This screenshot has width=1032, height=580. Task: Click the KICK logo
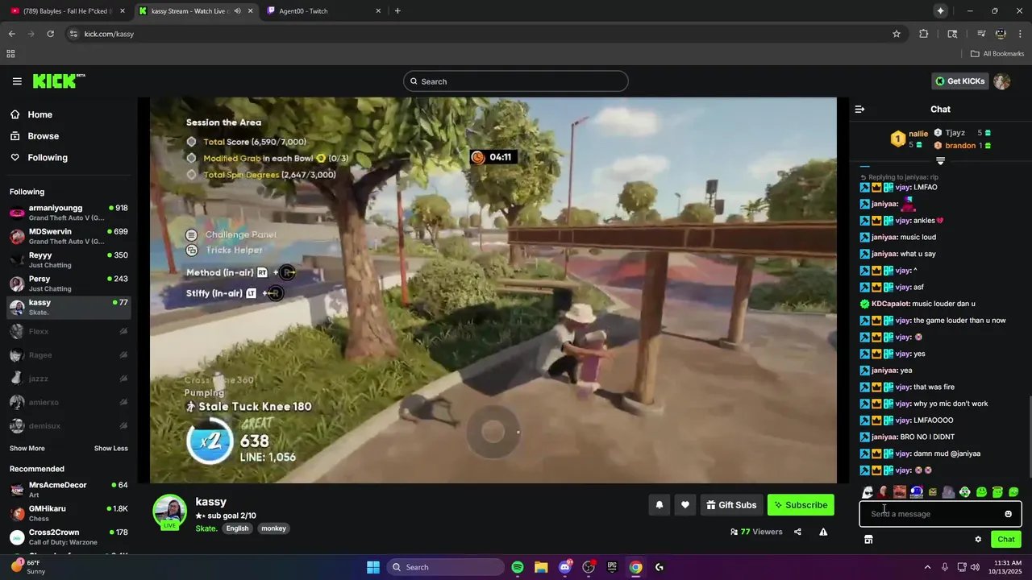[58, 81]
